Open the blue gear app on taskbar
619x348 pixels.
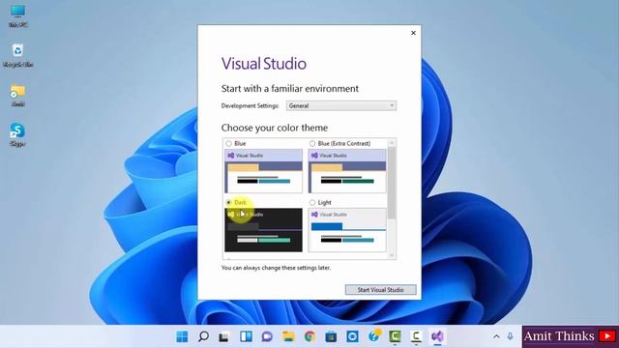[x=352, y=336]
